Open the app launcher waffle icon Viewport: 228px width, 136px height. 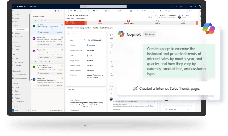14,6
